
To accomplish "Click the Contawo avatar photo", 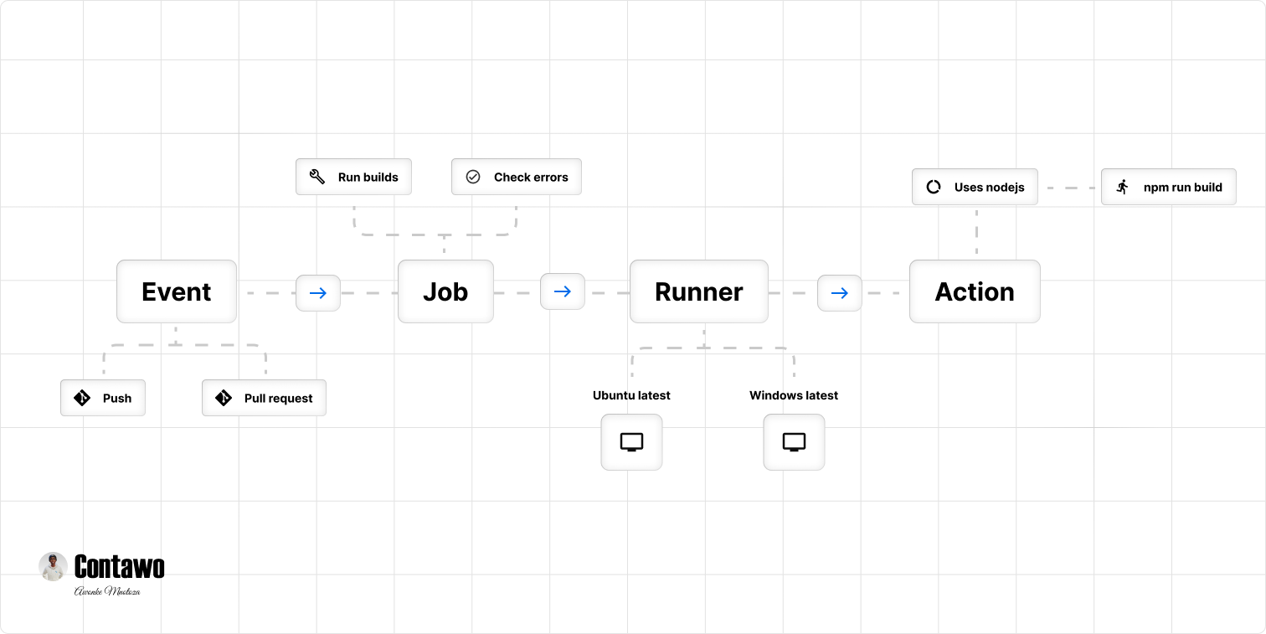I will [53, 567].
